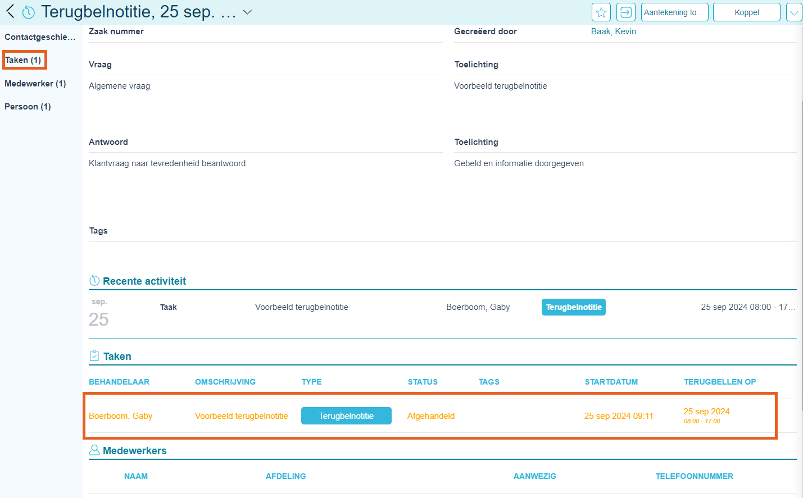Sort tasks by TERUGBELLEN OP column
This screenshot has width=803, height=498.
pos(720,382)
